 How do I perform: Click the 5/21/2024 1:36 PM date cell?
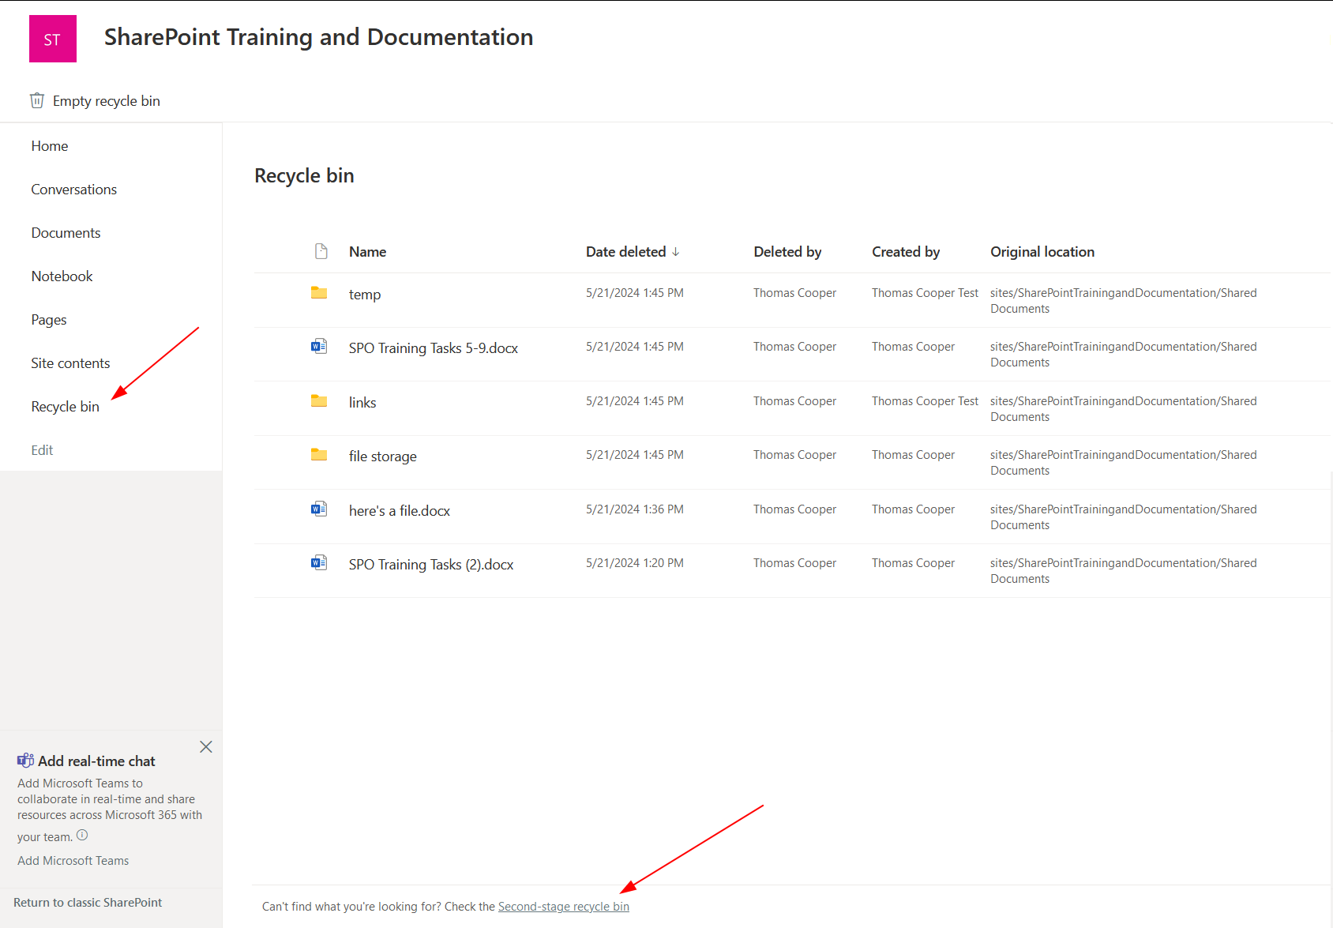click(x=635, y=509)
